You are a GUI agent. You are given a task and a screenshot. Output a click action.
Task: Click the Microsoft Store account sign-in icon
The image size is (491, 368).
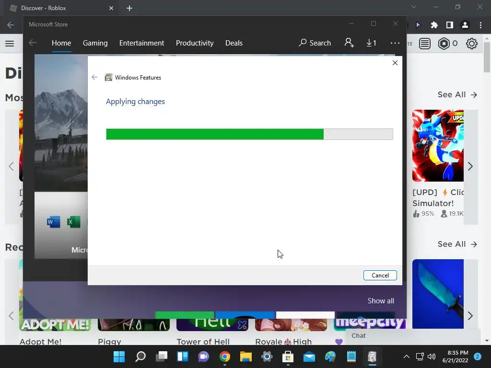(x=349, y=43)
